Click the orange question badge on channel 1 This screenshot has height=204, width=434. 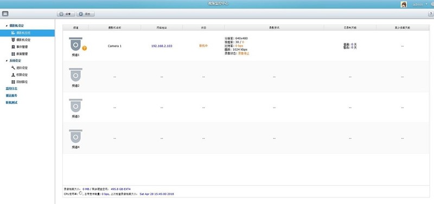click(x=85, y=48)
